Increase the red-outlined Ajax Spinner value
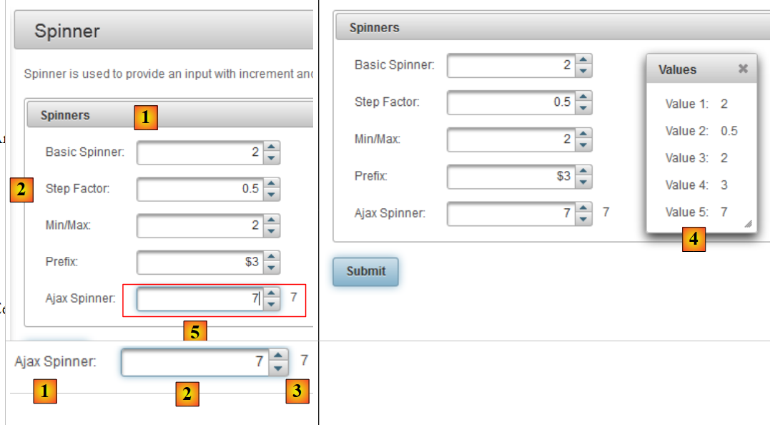This screenshot has width=770, height=425. tap(271, 294)
